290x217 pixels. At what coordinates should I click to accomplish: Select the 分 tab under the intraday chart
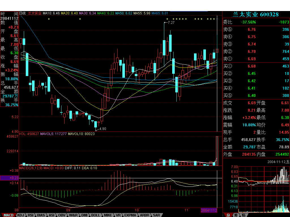pos(228,215)
